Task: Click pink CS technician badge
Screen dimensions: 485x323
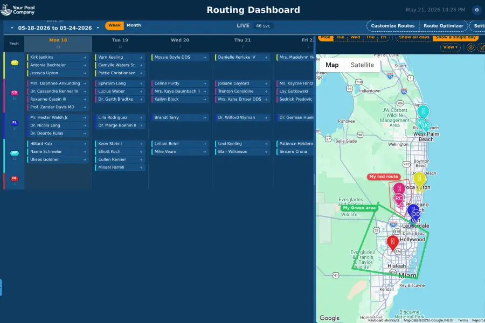Action: click(x=14, y=93)
